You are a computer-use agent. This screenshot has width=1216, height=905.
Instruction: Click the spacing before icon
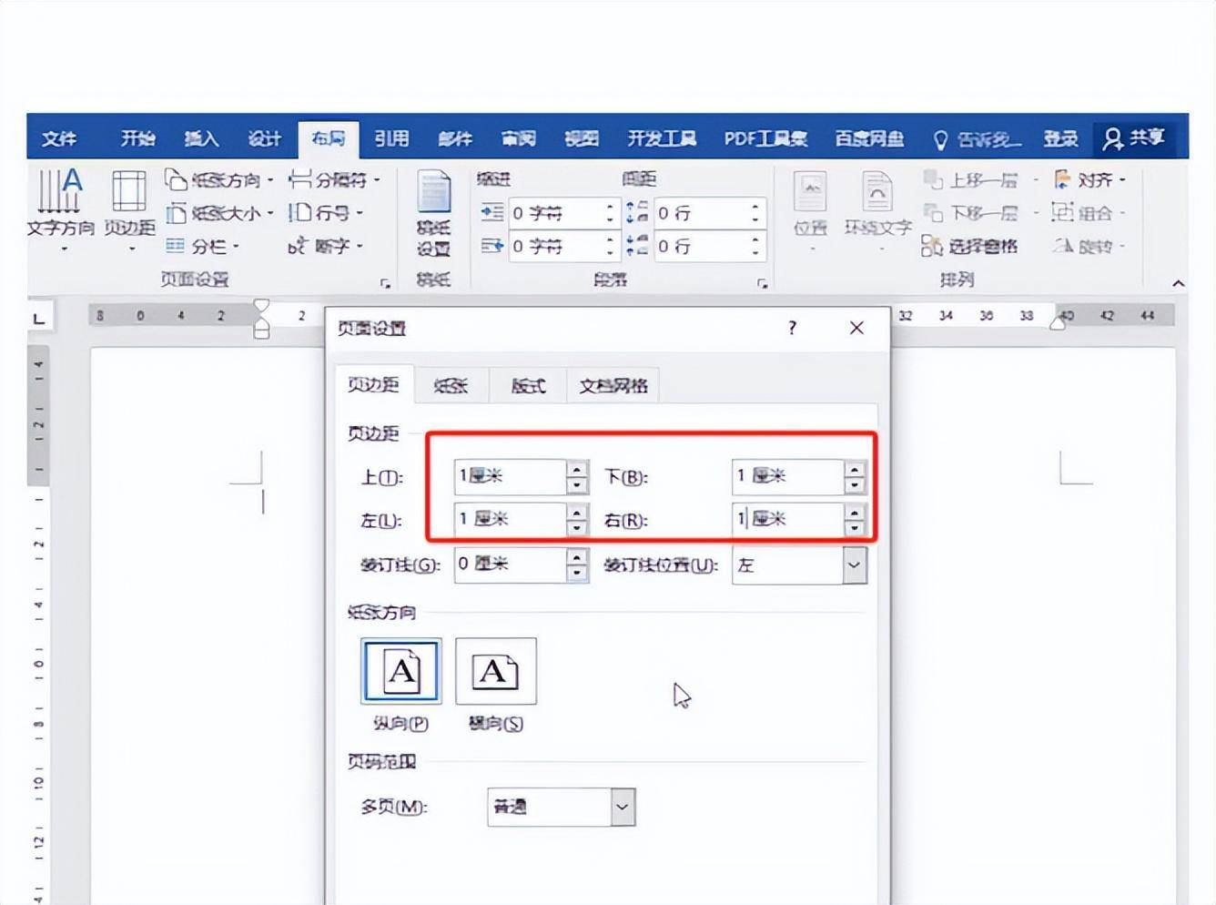[x=637, y=213]
